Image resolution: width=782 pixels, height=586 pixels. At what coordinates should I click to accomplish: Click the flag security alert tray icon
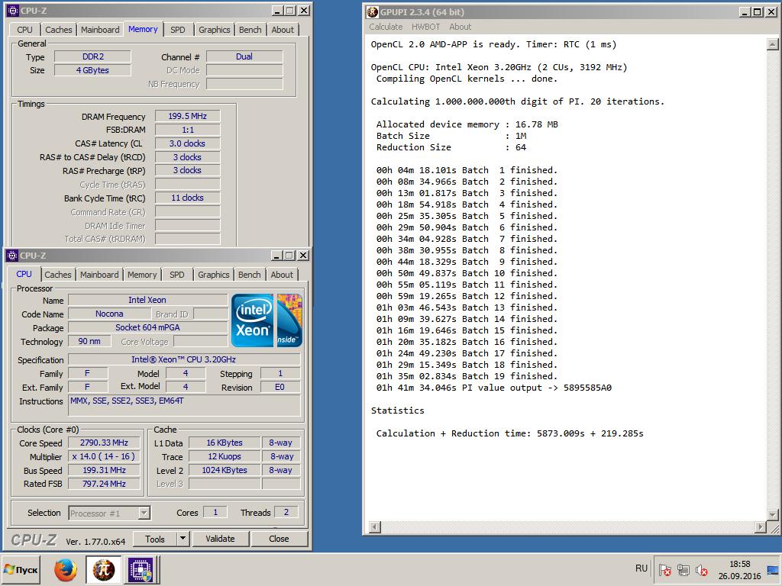(664, 569)
